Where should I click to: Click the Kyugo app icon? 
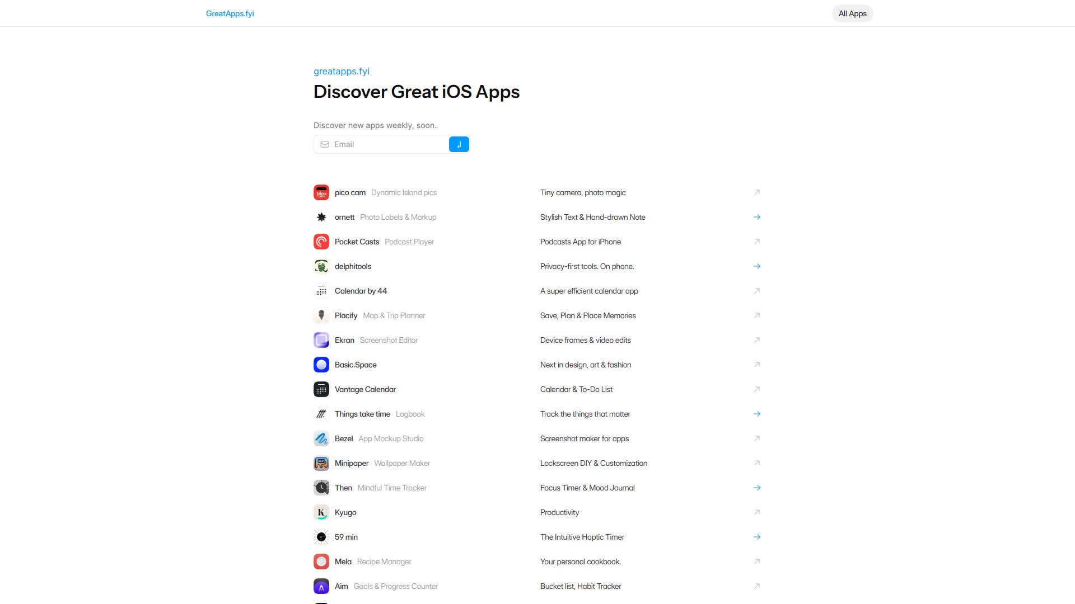pos(321,512)
